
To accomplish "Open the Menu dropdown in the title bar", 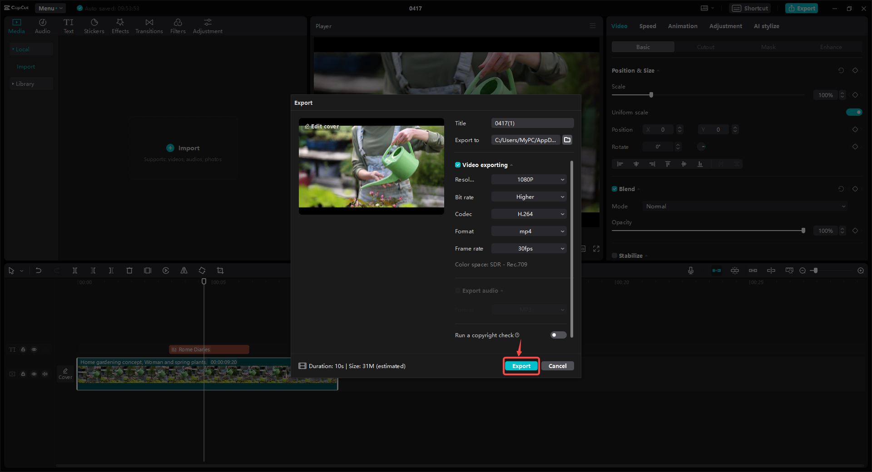I will coord(50,8).
